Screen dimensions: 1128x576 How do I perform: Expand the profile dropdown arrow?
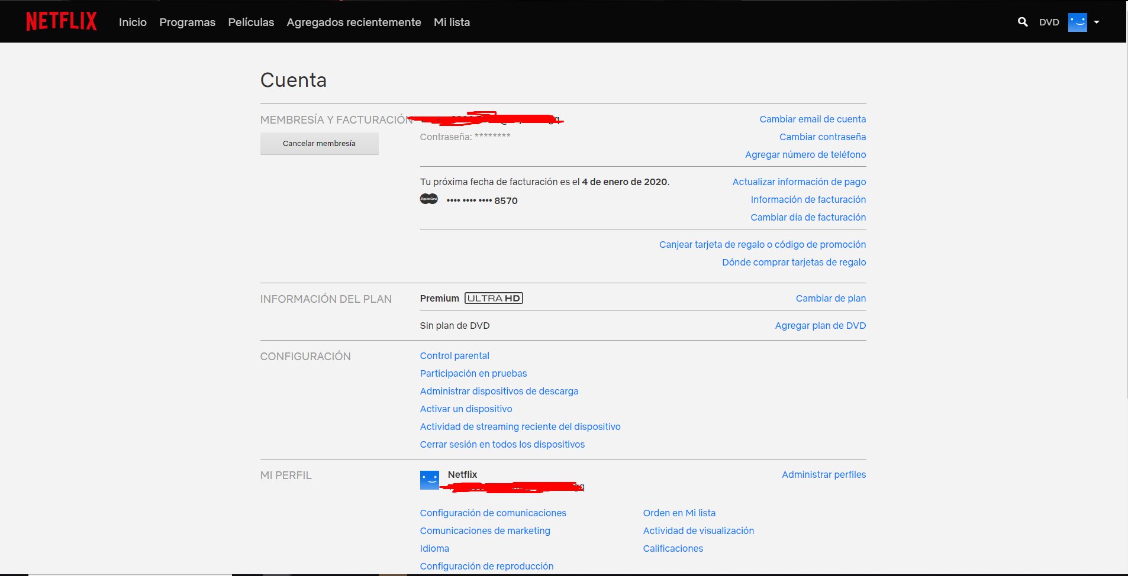(1097, 22)
